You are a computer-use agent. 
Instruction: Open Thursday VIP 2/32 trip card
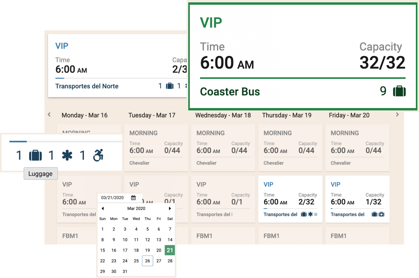click(x=290, y=199)
